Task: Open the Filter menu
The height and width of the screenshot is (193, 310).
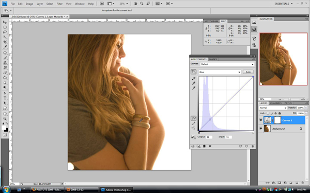Action: tap(59, 4)
